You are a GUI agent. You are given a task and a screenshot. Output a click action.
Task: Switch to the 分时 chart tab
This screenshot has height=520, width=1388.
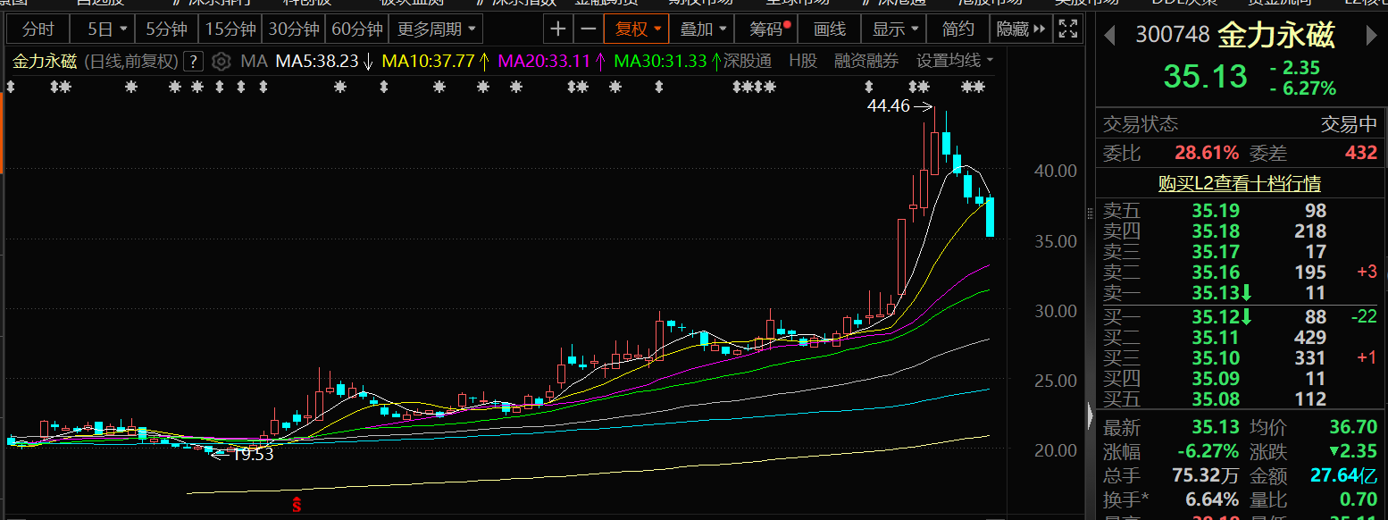tap(38, 29)
